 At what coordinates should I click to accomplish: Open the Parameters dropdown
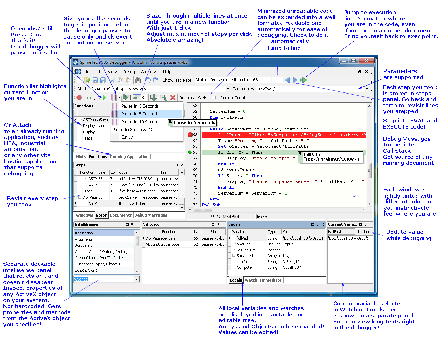367,89
